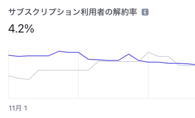
Task: Click the highest peak of the gray line
Action: pyautogui.click(x=148, y=52)
